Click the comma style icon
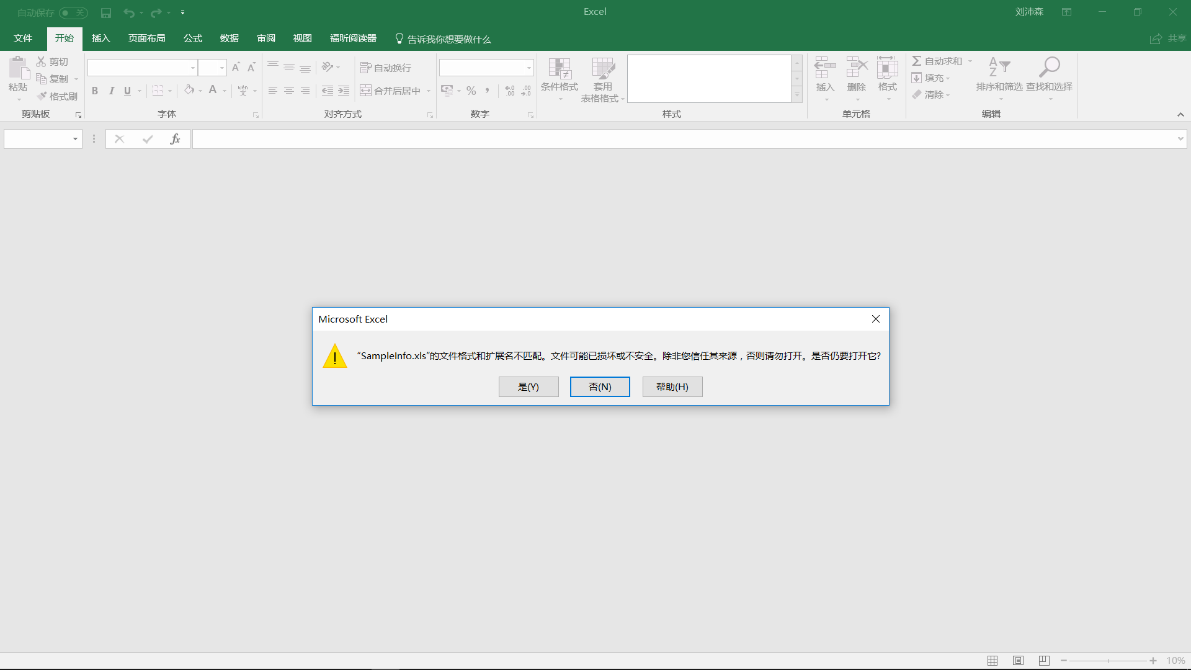The width and height of the screenshot is (1191, 670). tap(488, 91)
